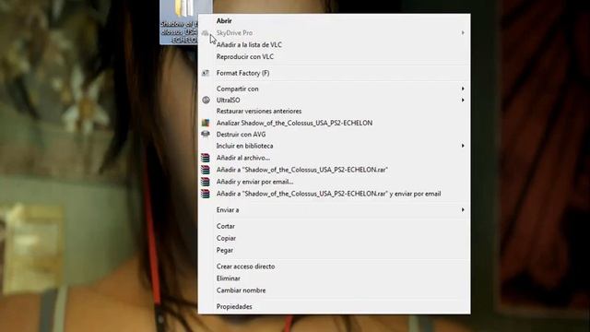Expand the Enviar a submenu arrow
The image size is (590, 332).
click(x=463, y=209)
